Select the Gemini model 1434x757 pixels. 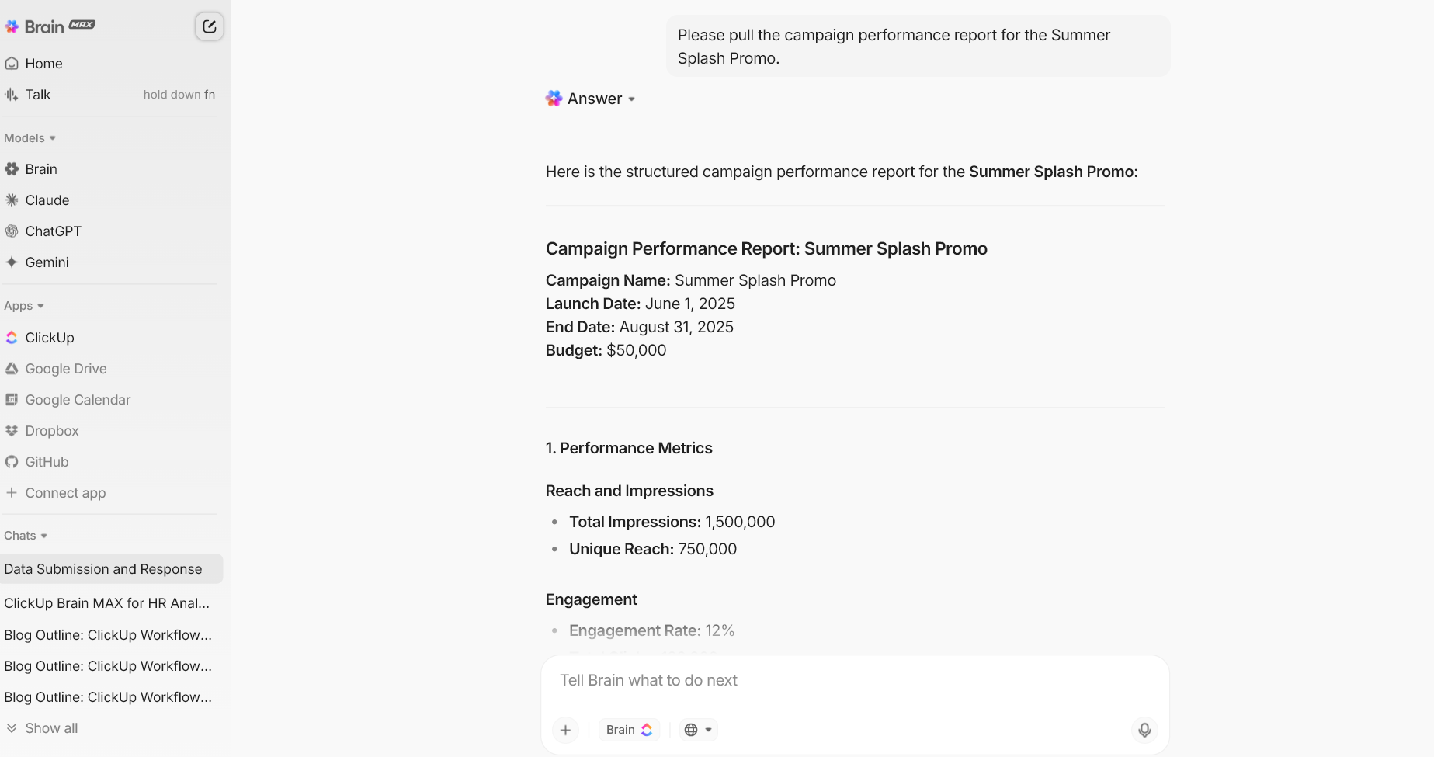(x=47, y=262)
